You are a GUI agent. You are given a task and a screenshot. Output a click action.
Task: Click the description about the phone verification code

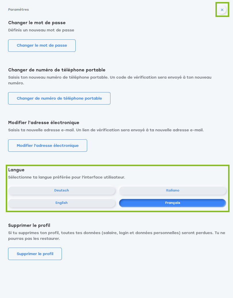coord(110,80)
